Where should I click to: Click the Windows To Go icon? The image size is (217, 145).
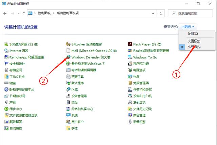(x=130, y=57)
